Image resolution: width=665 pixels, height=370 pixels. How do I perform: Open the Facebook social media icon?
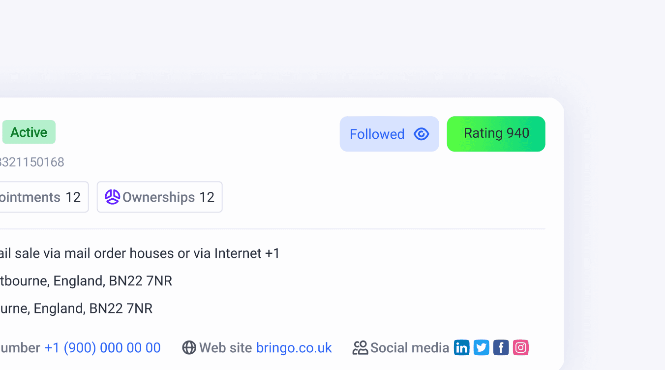click(501, 347)
